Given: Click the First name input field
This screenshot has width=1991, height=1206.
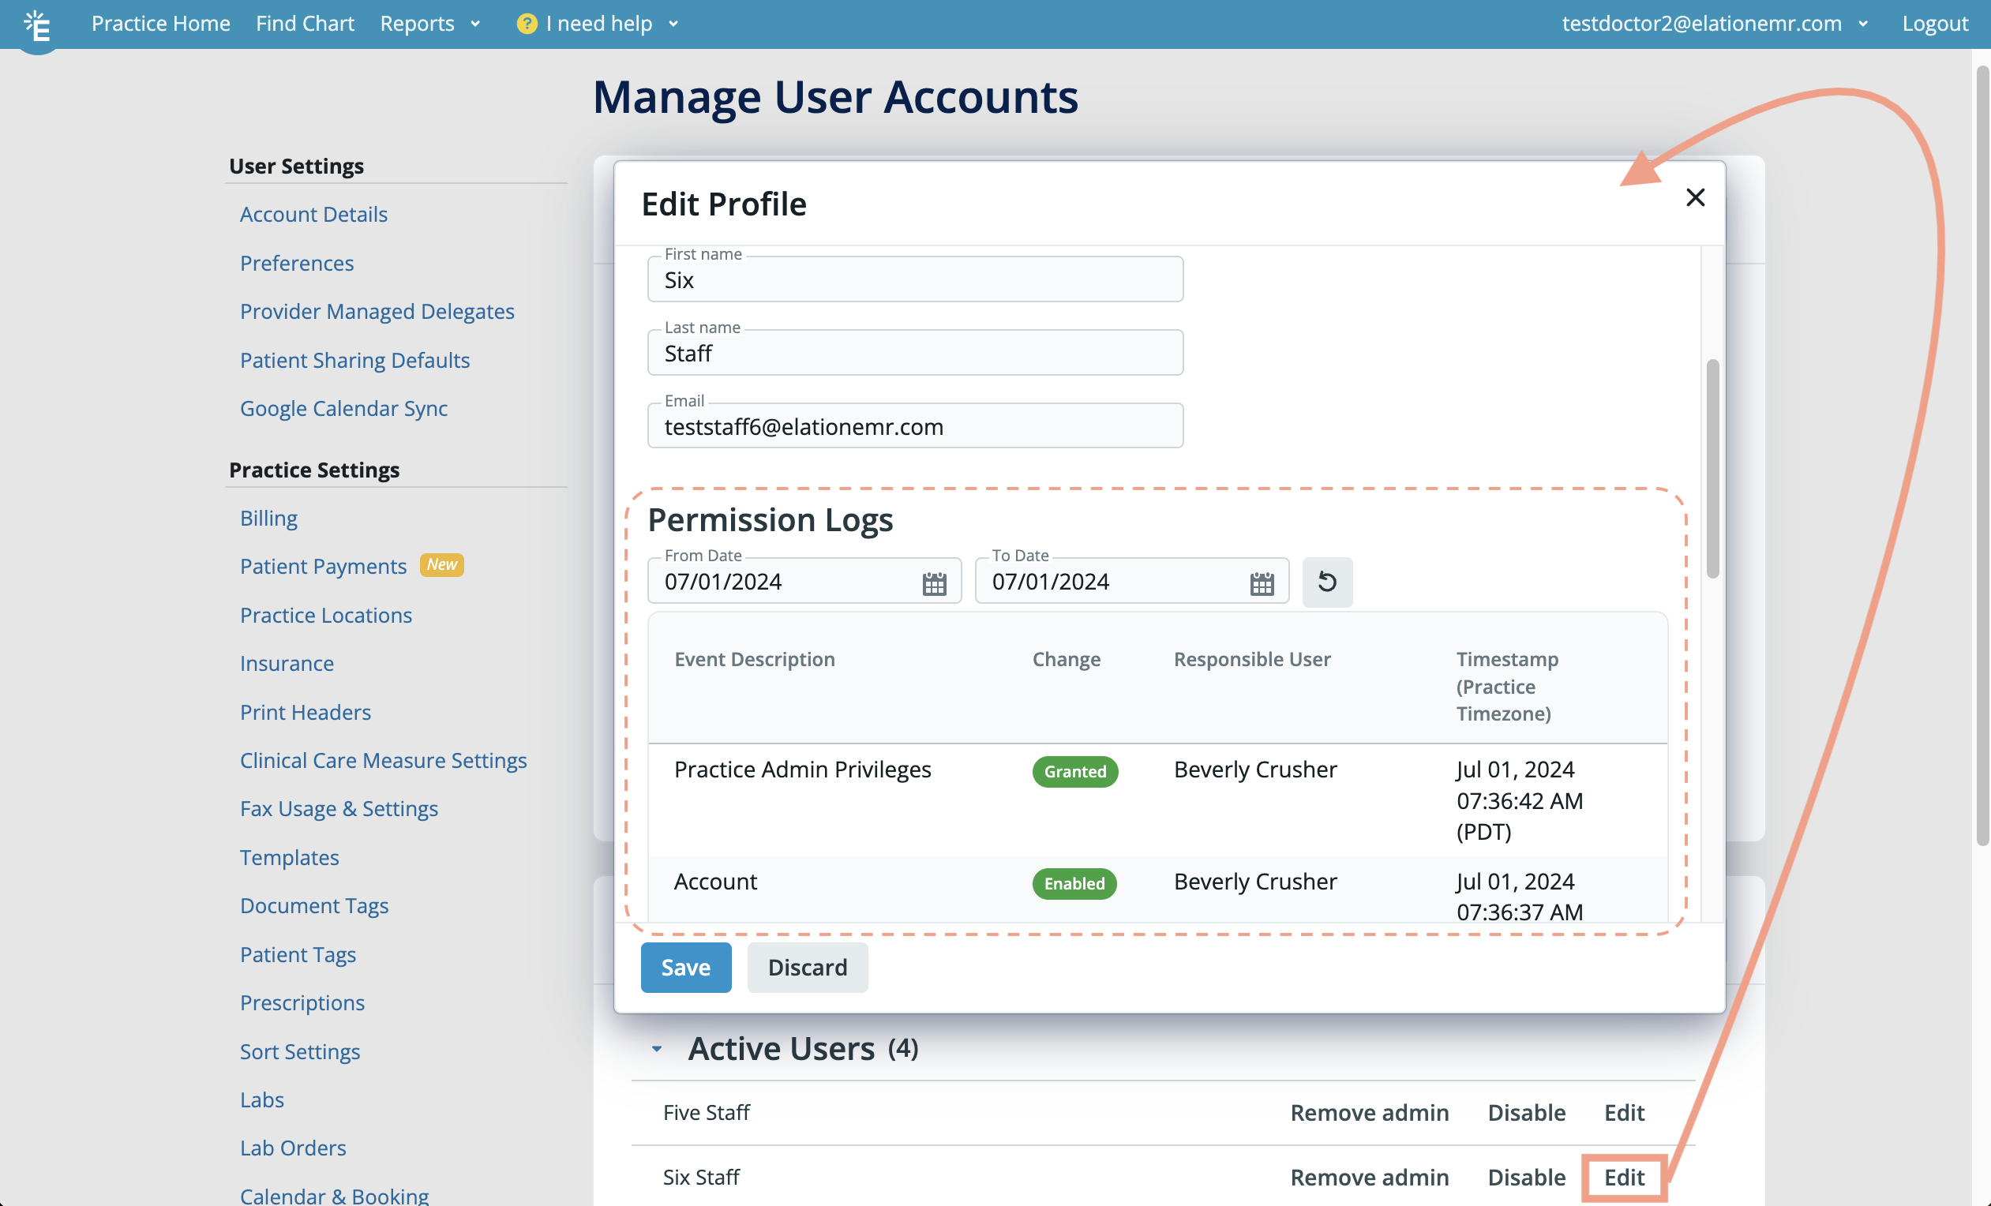Looking at the screenshot, I should click(916, 279).
